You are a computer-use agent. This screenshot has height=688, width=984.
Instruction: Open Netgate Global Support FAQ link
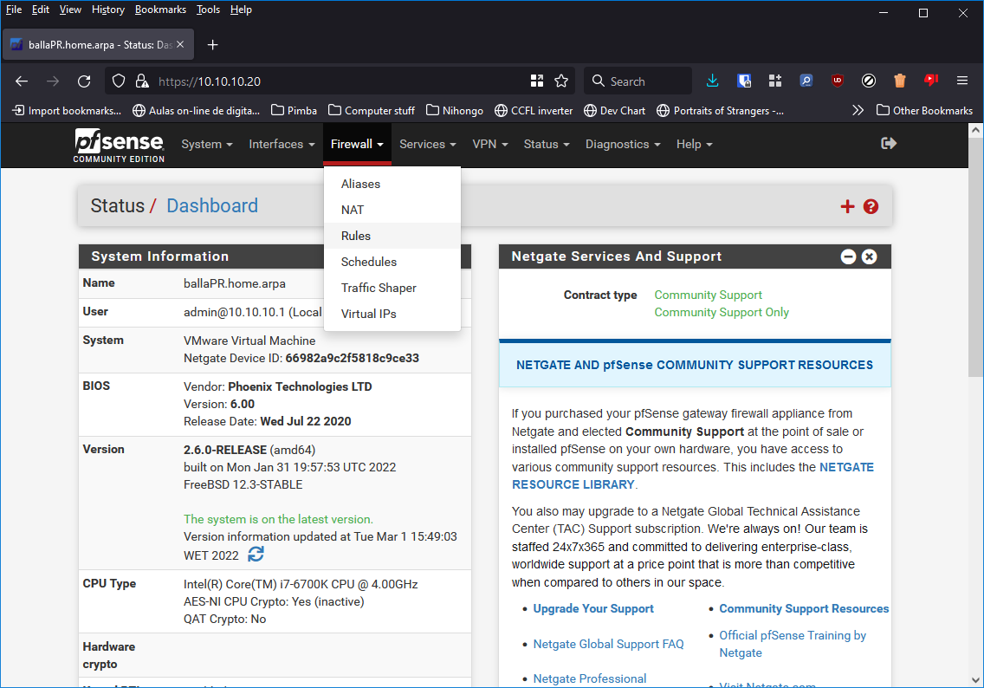(x=608, y=644)
